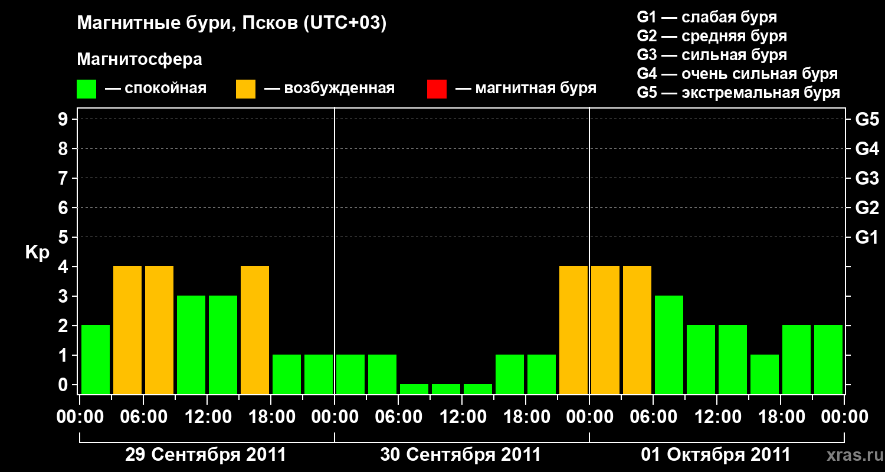
Task: Select 29 Сентября 00:00–03:00 green bar
Action: 96,359
